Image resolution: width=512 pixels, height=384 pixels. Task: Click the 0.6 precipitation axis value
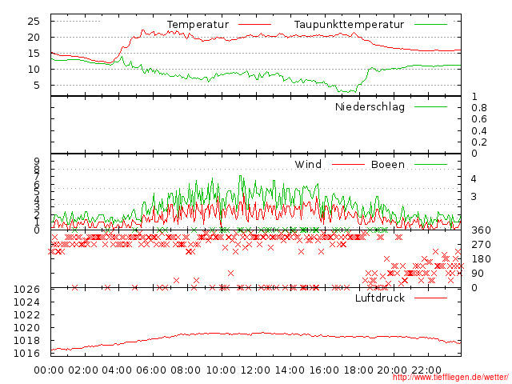(x=479, y=119)
